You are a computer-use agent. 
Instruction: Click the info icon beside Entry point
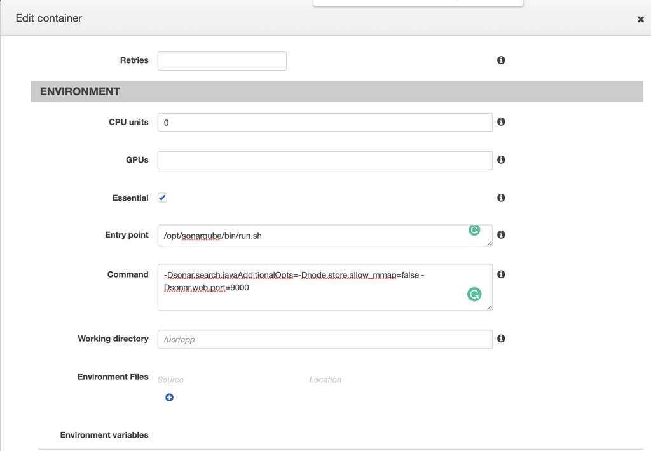501,235
